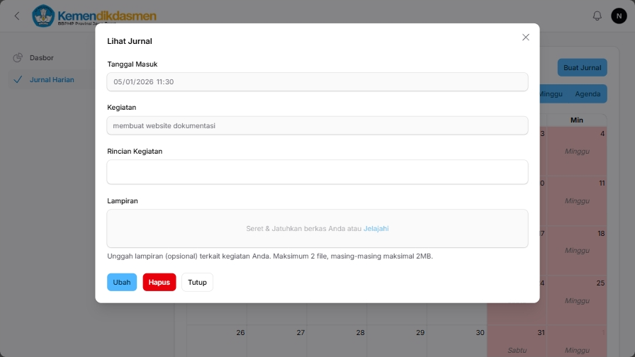
Task: Click the Dasbor chart icon in sidebar
Action: point(18,58)
